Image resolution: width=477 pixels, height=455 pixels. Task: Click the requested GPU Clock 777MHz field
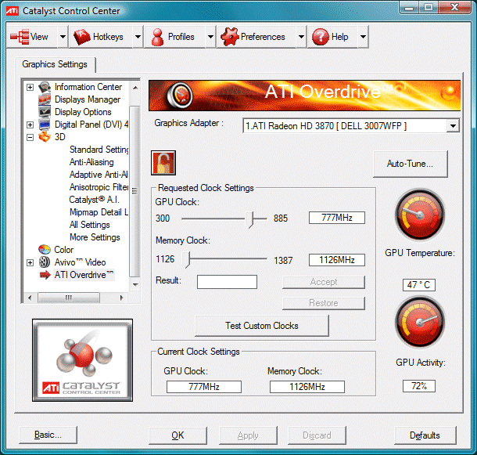click(337, 218)
